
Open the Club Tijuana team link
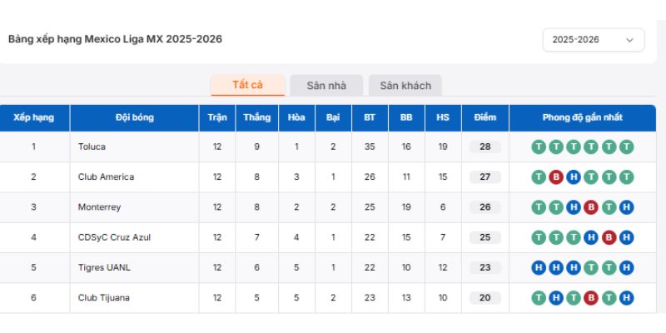[x=104, y=297]
